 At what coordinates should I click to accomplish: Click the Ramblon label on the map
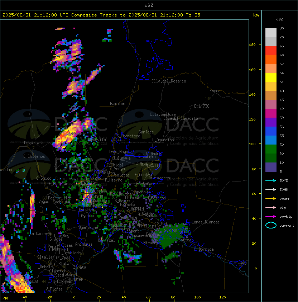[x=117, y=104]
